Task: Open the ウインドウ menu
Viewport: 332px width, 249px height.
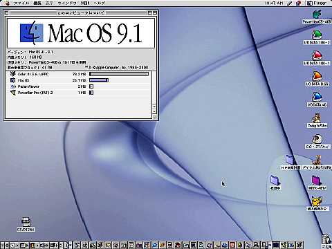Action: coord(67,3)
